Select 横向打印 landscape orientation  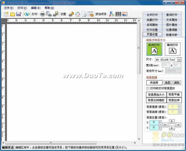pos(173,49)
